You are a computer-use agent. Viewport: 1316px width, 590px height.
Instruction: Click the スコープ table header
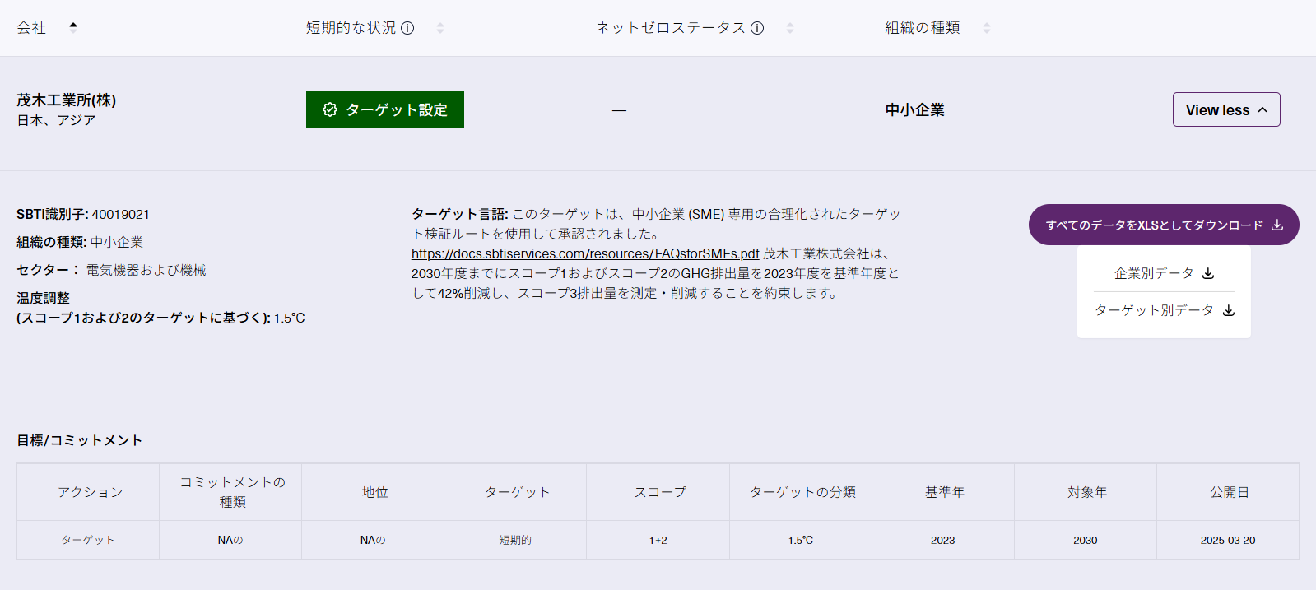pyautogui.click(x=658, y=492)
